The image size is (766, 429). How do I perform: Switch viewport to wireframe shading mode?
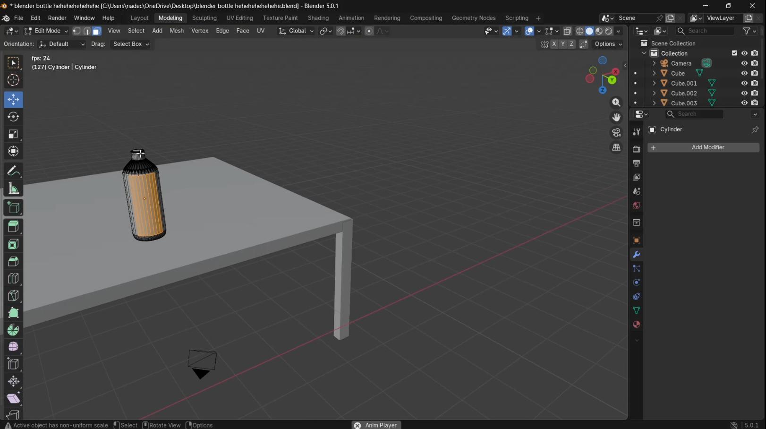[580, 31]
